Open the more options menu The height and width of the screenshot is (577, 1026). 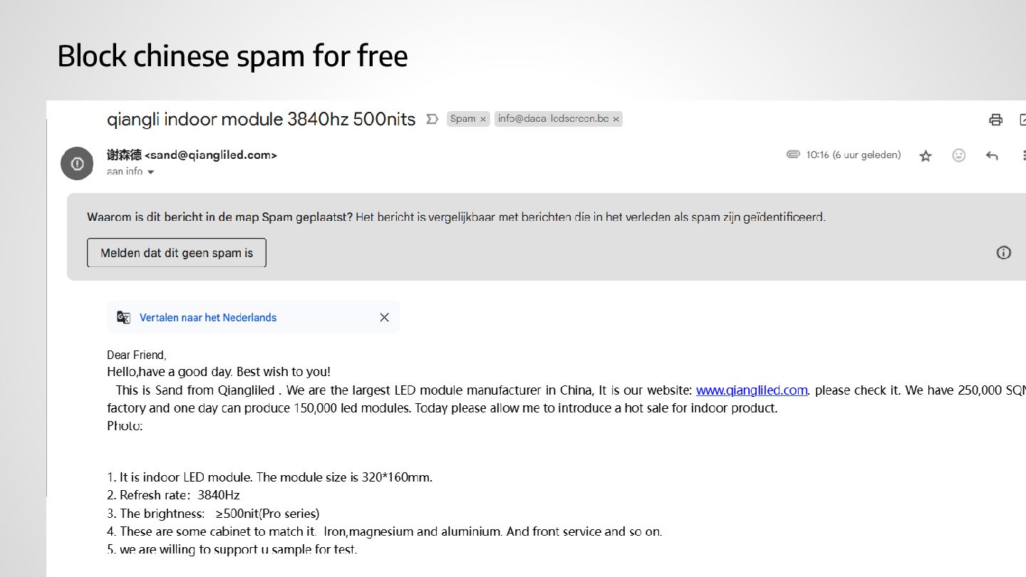[x=1022, y=155]
